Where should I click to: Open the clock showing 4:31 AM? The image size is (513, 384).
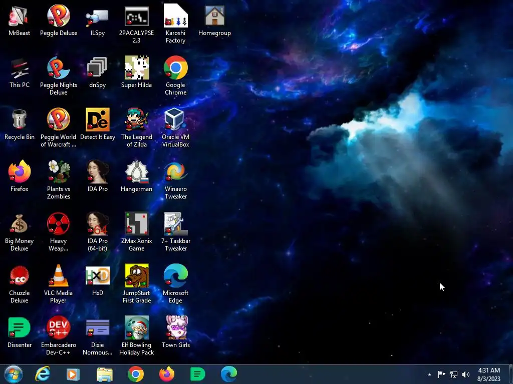pyautogui.click(x=489, y=374)
